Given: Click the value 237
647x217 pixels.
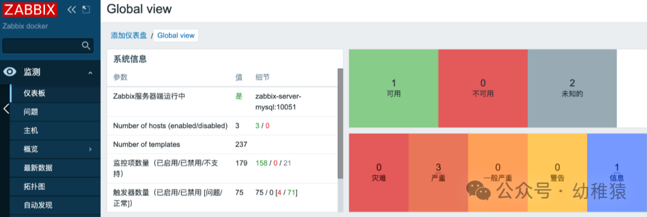Looking at the screenshot, I should (241, 144).
